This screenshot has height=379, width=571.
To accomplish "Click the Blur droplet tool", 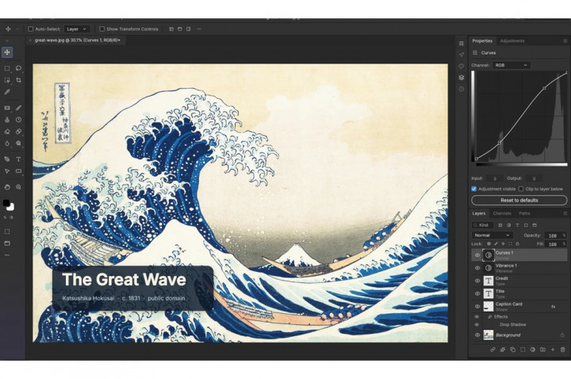I will coord(7,144).
